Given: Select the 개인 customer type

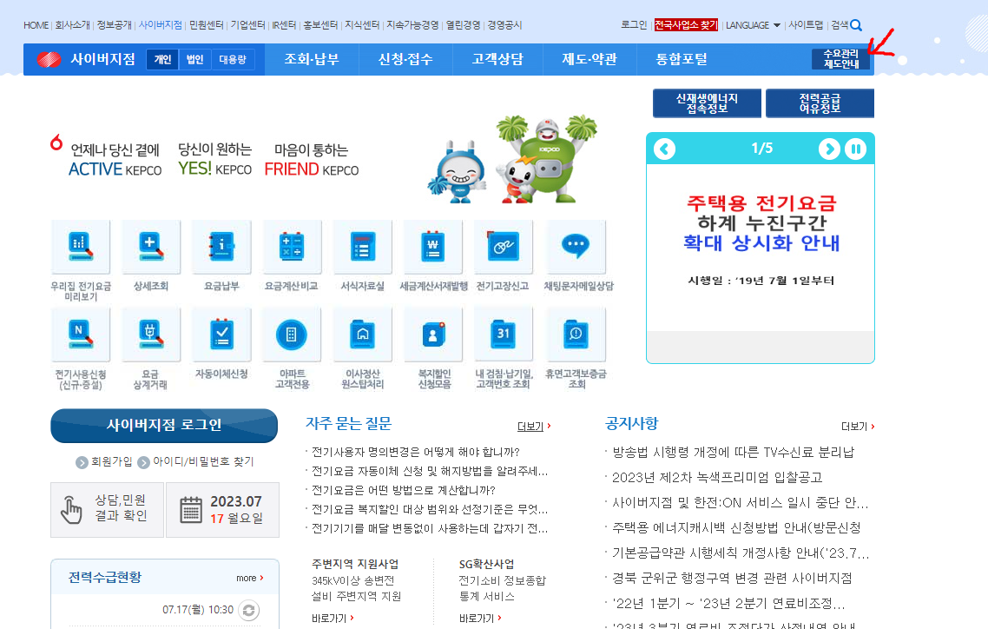Looking at the screenshot, I should point(162,59).
